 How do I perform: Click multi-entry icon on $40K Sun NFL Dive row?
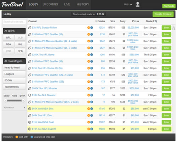[x=88, y=116]
